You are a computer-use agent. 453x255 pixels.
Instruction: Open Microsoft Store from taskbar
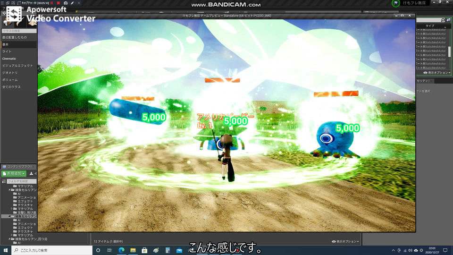coord(144,250)
